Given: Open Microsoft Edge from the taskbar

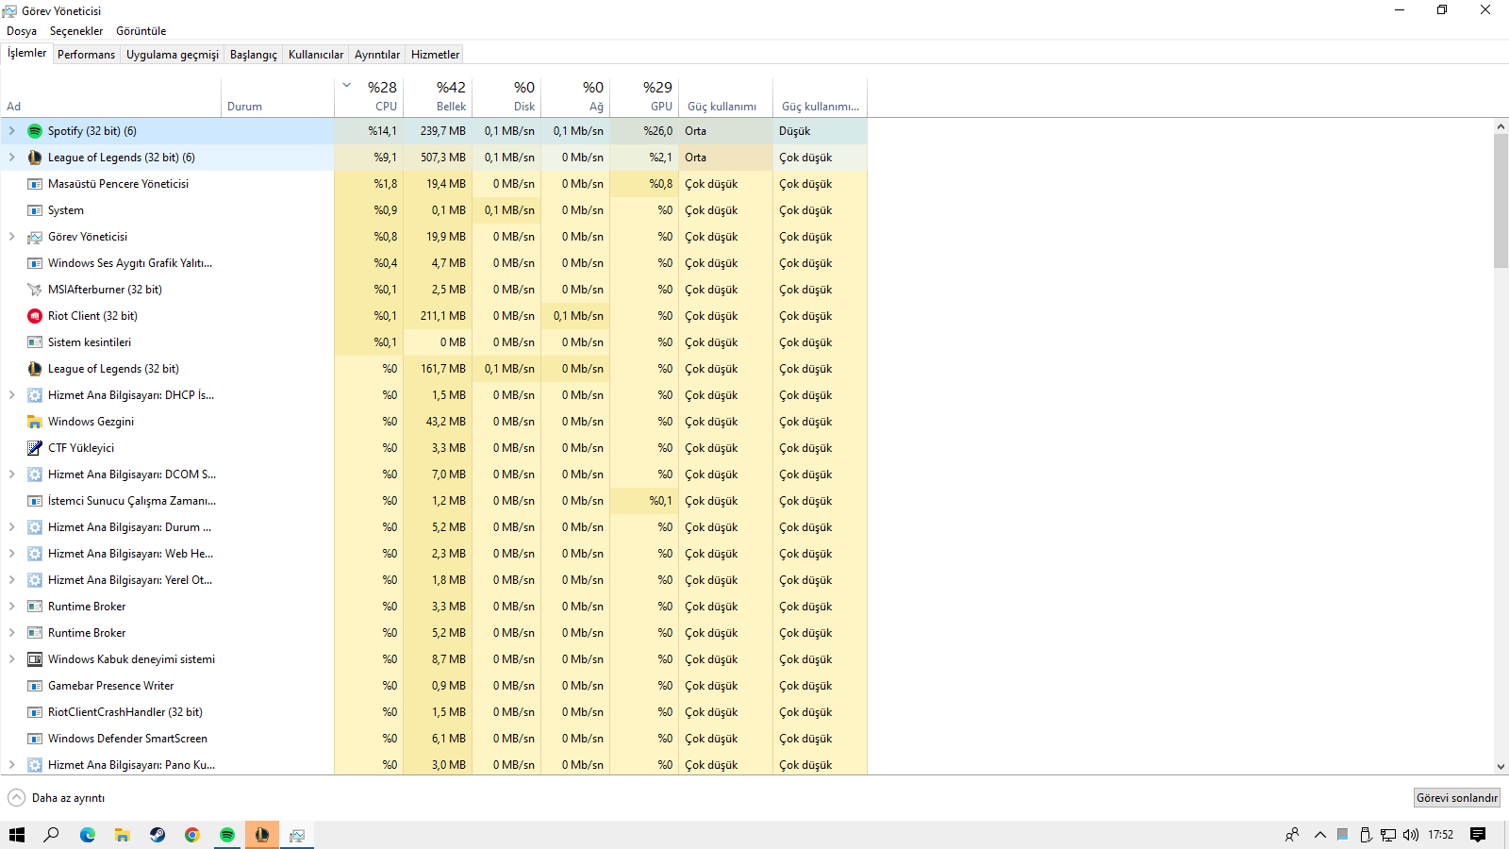Looking at the screenshot, I should [x=88, y=835].
